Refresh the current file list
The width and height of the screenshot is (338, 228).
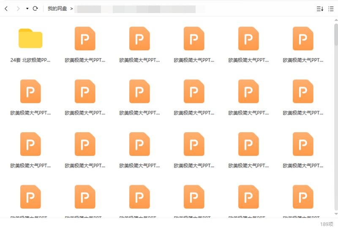click(35, 8)
